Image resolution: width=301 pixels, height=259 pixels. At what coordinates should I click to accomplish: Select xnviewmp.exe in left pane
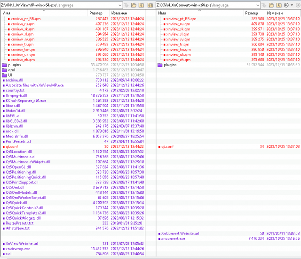click(73, 249)
